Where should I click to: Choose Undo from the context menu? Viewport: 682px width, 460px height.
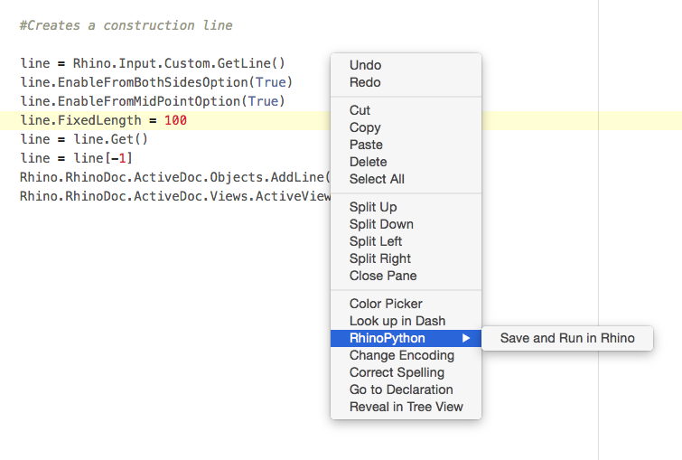pos(406,65)
